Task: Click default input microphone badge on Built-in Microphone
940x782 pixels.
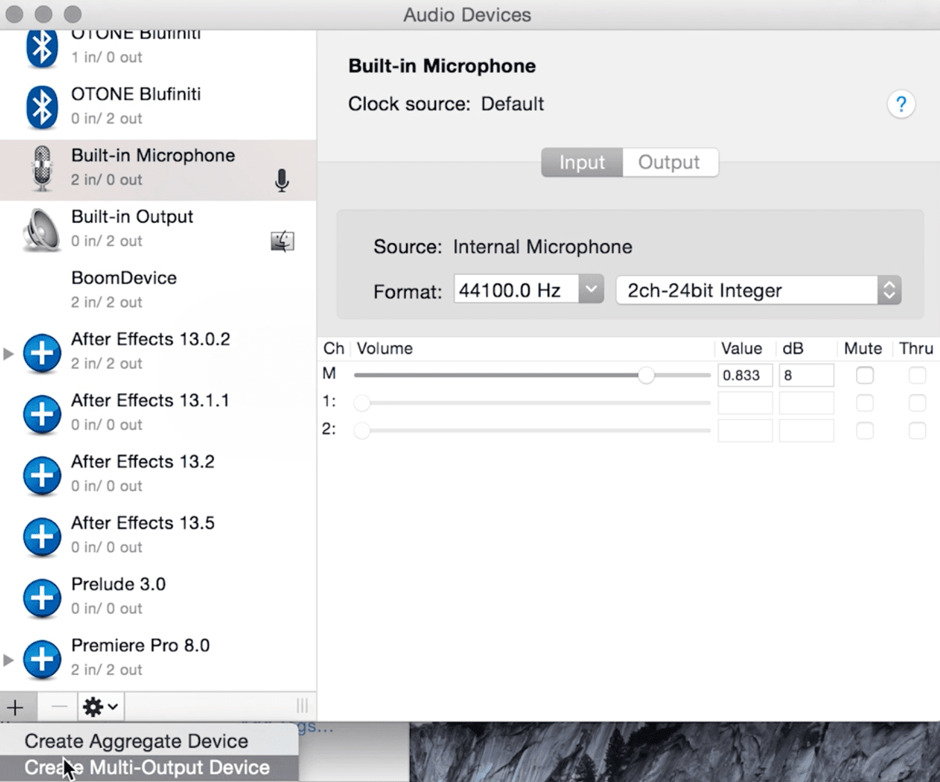Action: pyautogui.click(x=281, y=181)
